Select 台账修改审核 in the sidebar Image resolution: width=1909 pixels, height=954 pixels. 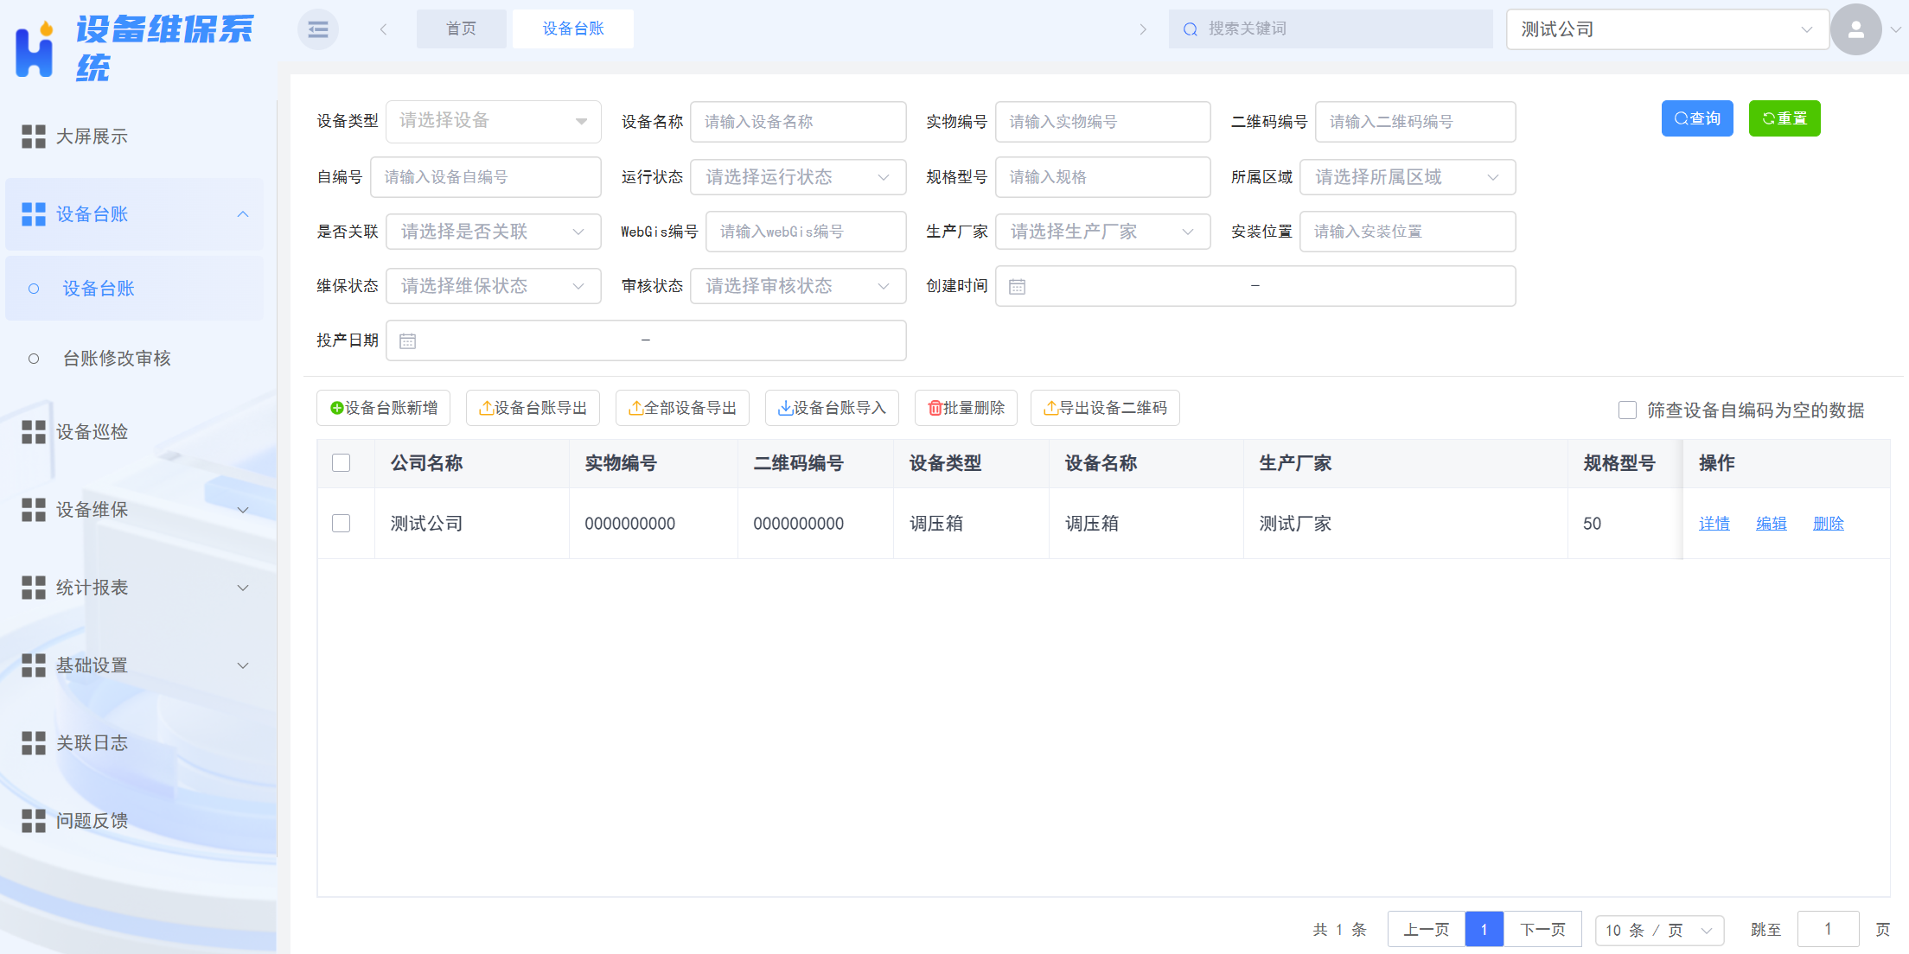click(117, 358)
